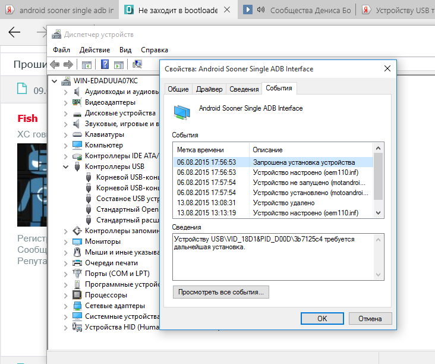This screenshot has height=364, width=435.
Task: Click the Show/Hide action pane toolbar icon
Action: point(118,64)
